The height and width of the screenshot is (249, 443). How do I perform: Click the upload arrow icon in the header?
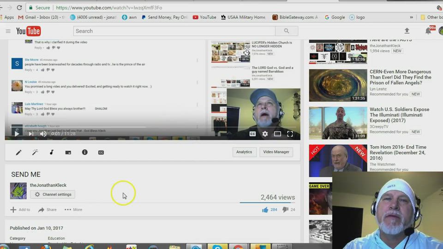click(407, 31)
